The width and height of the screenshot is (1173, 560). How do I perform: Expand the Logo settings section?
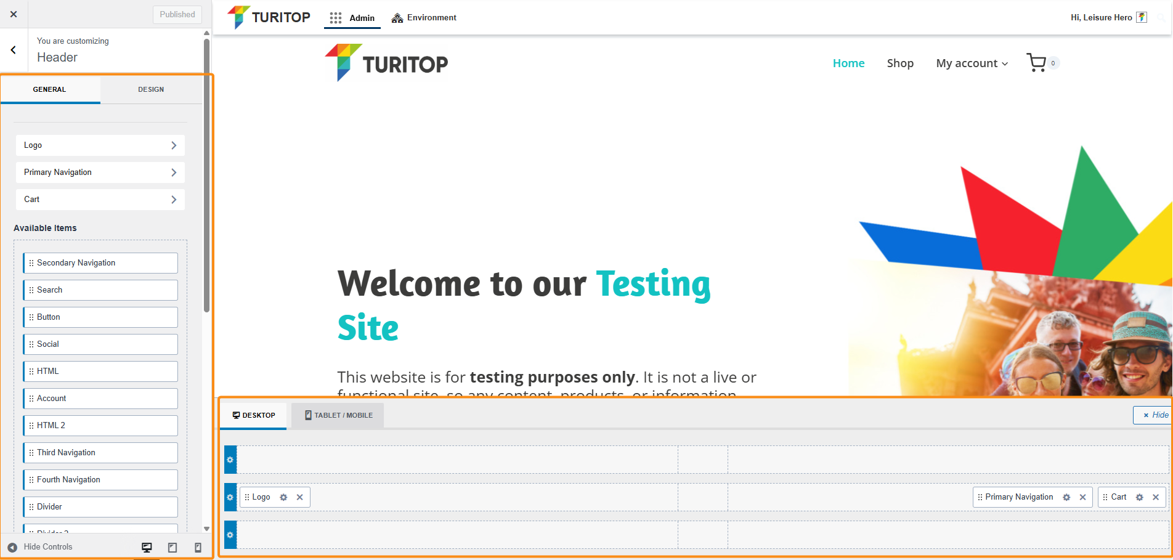pyautogui.click(x=100, y=145)
